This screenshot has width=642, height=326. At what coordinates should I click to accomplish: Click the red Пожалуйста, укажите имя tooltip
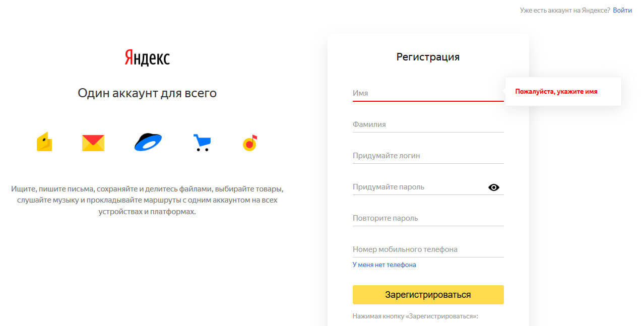(x=556, y=92)
